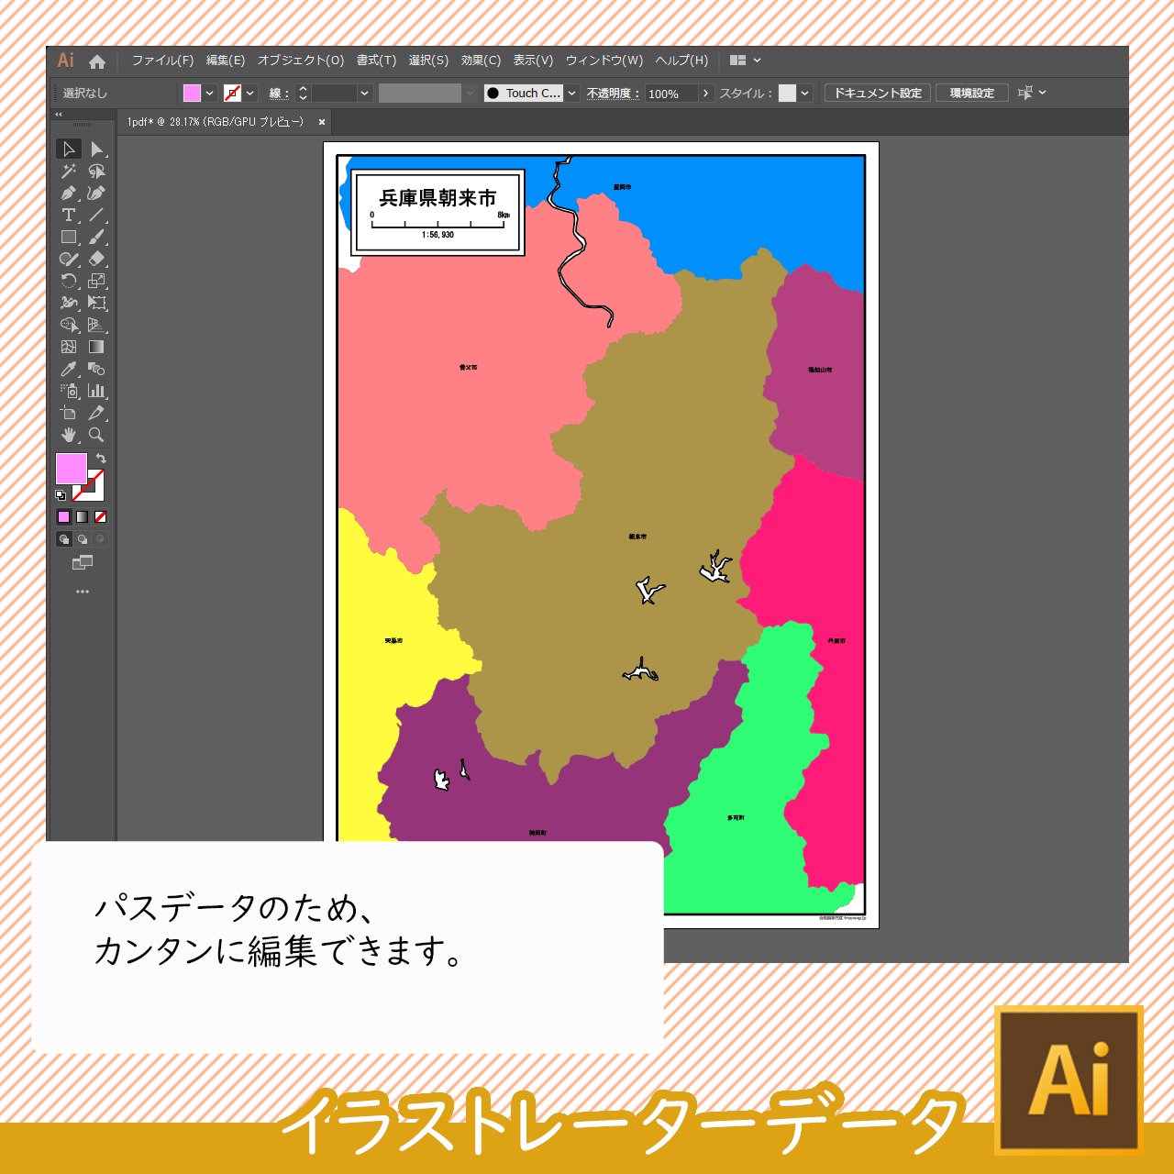Expand the stroke weight dropdown
Viewport: 1174px width, 1174px height.
coord(364,93)
